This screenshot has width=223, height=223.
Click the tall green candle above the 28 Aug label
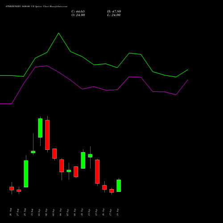(26, 173)
